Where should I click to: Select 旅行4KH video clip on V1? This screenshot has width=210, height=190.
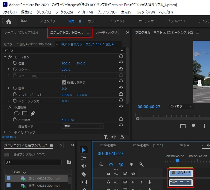pos(181,173)
